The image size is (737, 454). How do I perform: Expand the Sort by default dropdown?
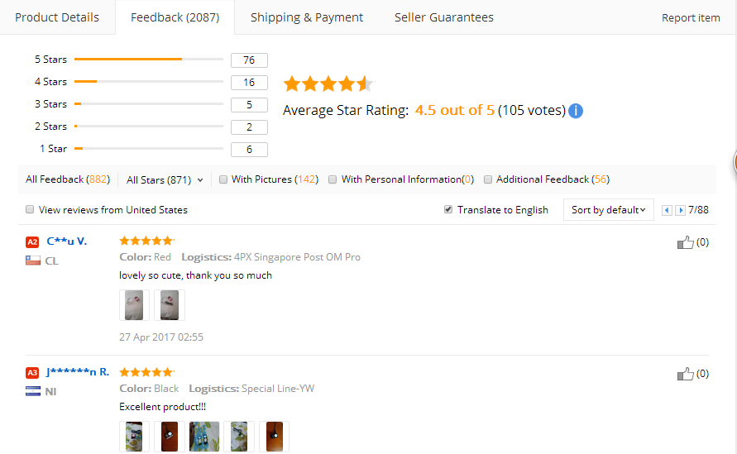pos(608,210)
